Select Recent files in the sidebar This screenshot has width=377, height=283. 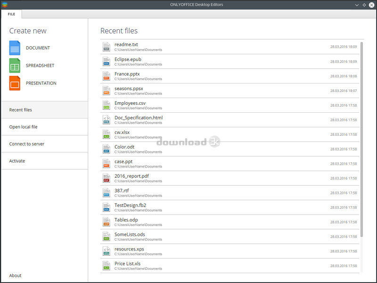tap(44, 110)
